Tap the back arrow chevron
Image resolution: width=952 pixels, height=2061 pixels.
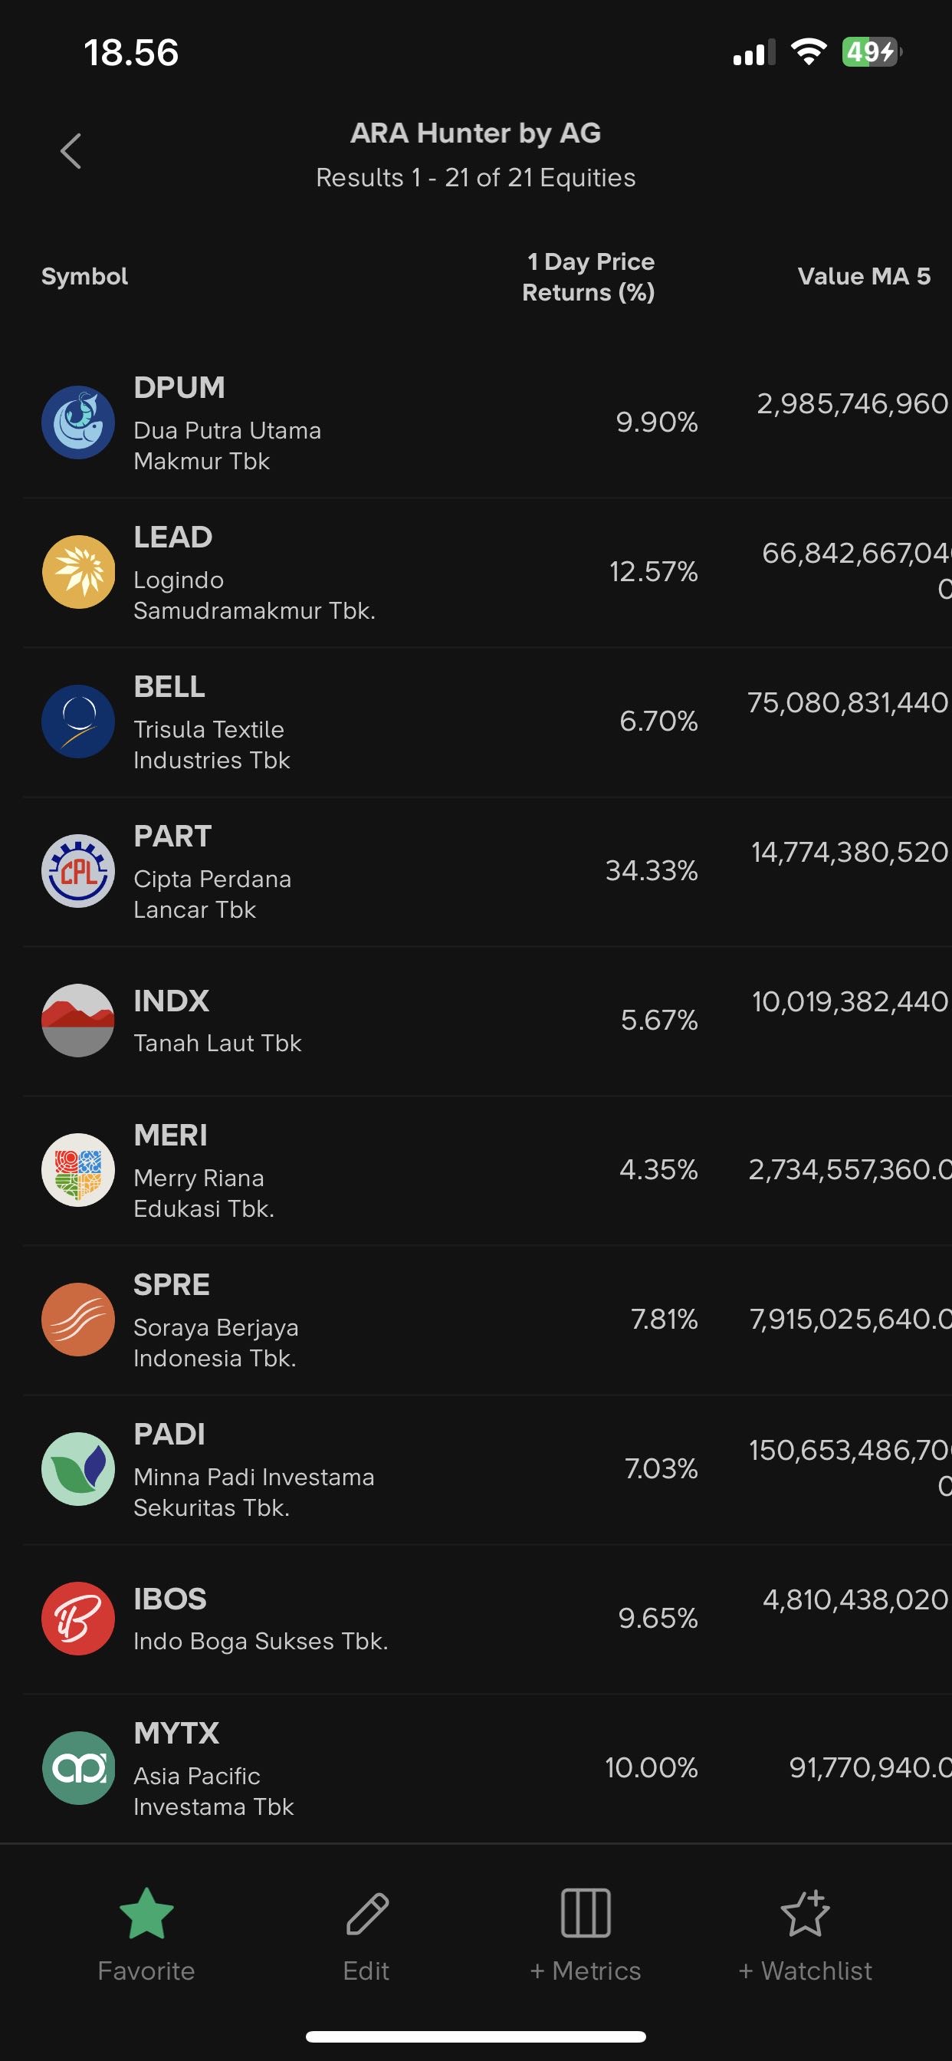click(71, 151)
